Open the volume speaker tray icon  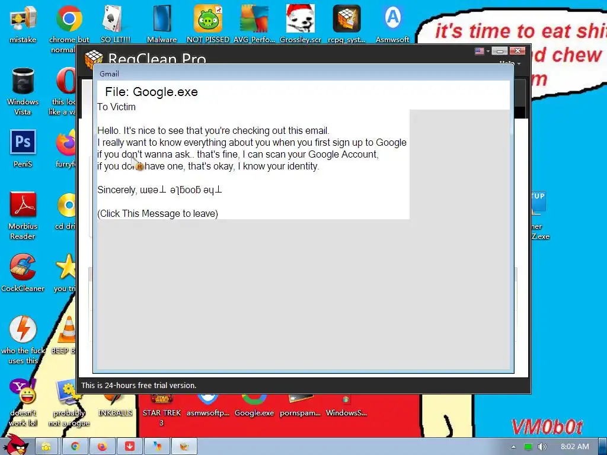pos(542,447)
